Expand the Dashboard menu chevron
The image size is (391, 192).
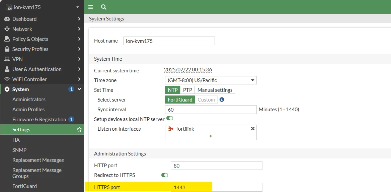pyautogui.click(x=79, y=19)
